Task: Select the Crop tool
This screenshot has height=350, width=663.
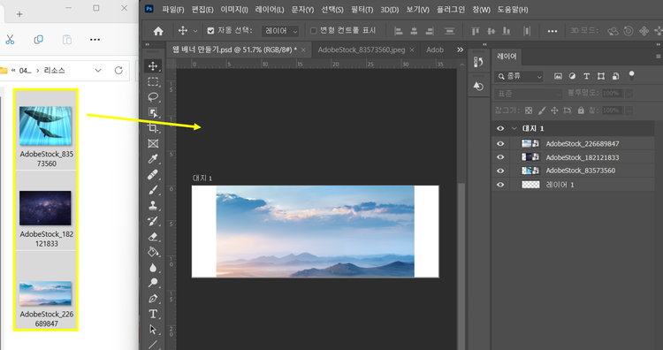Action: click(x=153, y=128)
